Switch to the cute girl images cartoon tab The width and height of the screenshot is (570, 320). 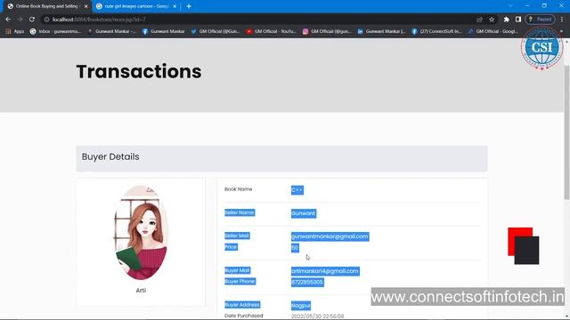136,6
